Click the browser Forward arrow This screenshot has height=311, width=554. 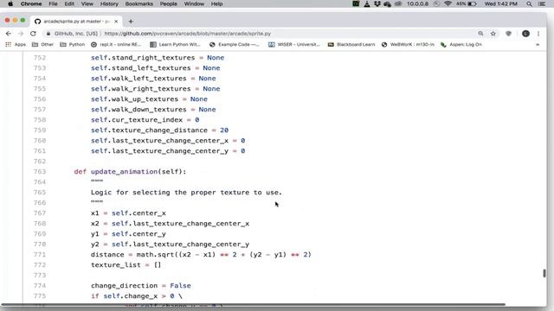tap(21, 34)
